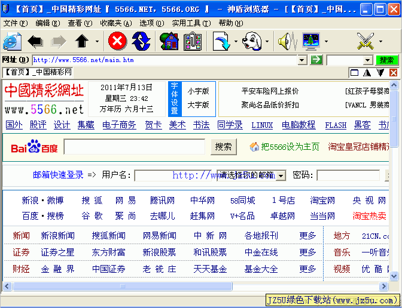Choose 大字版 font size

[198, 105]
